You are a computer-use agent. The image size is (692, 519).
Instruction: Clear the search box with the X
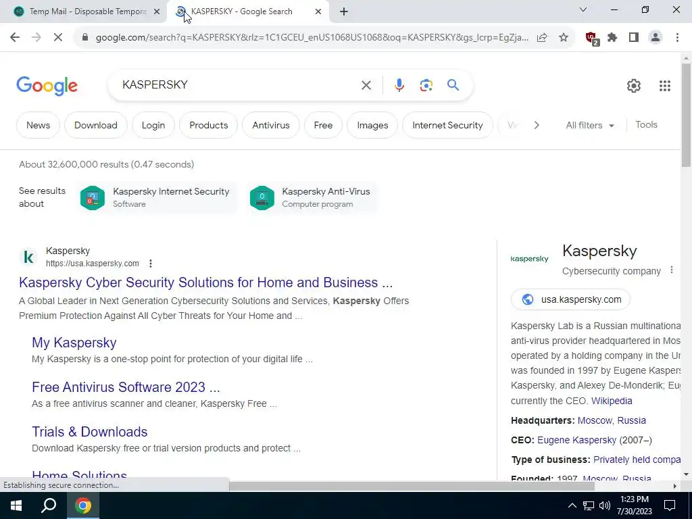point(366,85)
